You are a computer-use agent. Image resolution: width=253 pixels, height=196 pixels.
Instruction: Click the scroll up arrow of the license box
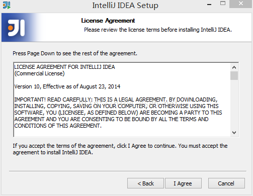pos(234,67)
